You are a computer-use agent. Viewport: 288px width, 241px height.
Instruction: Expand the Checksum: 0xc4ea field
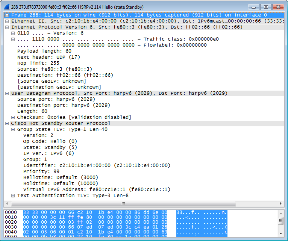click(13, 117)
